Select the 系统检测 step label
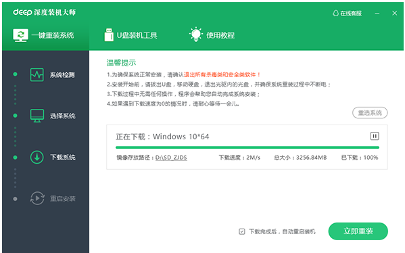 (x=62, y=74)
